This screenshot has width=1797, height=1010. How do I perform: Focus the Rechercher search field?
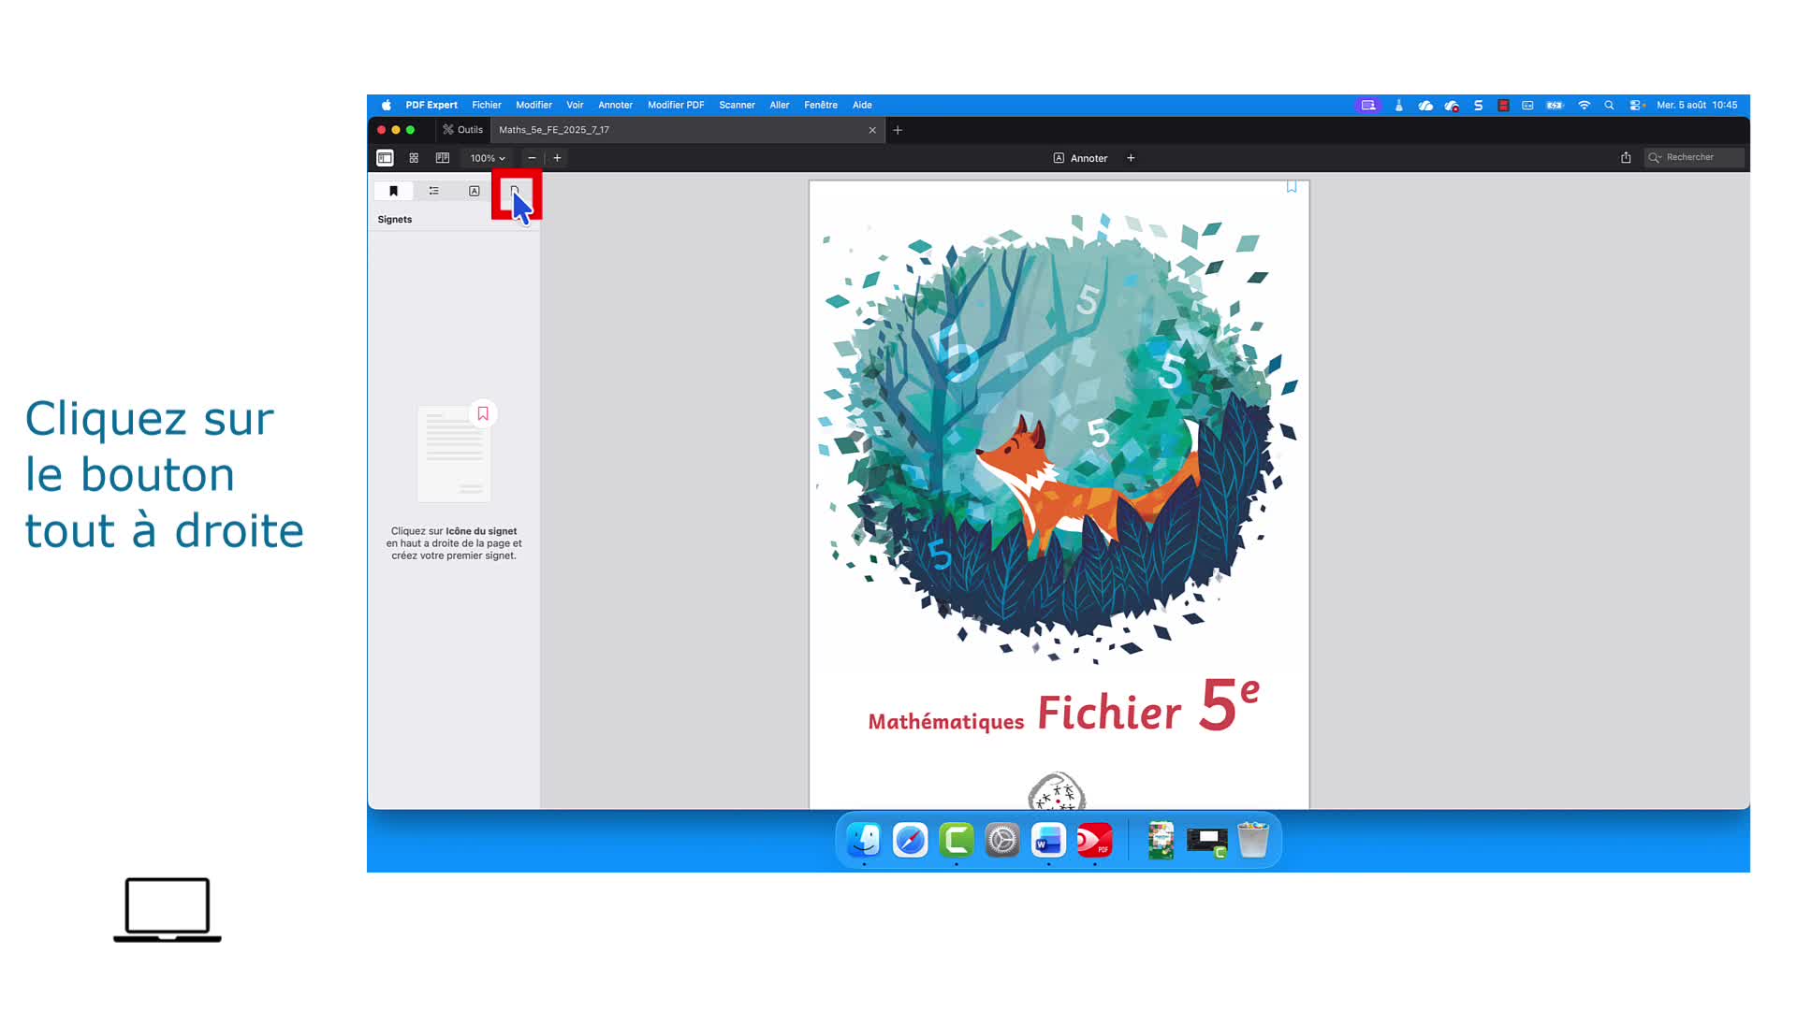[x=1694, y=157]
